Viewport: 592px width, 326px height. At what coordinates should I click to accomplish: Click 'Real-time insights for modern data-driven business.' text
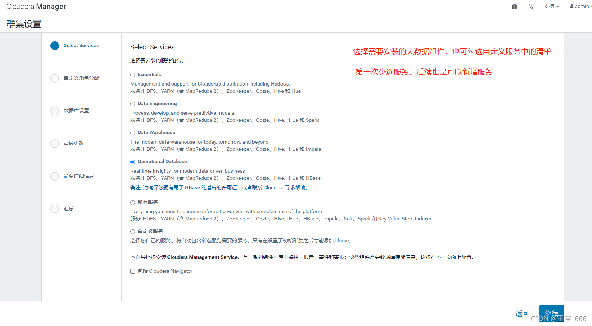188,171
